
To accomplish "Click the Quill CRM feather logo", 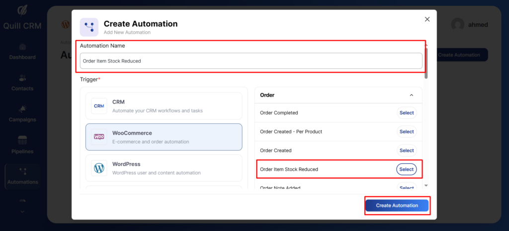I will [x=22, y=11].
